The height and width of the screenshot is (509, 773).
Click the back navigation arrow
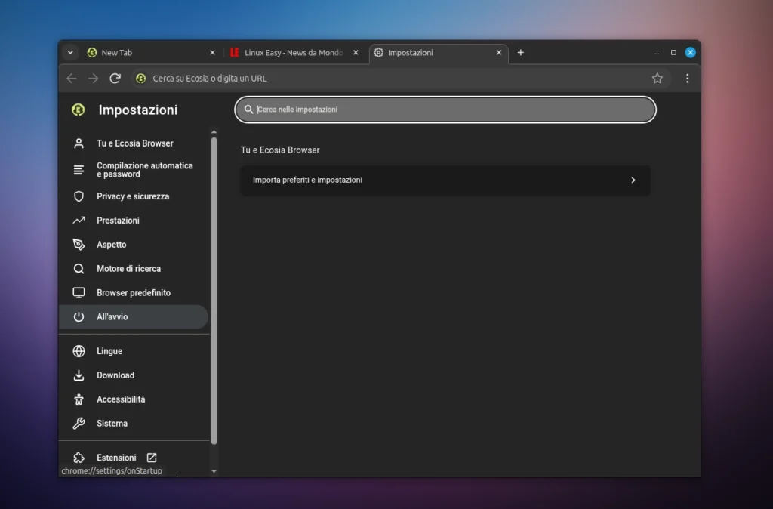[x=72, y=79]
